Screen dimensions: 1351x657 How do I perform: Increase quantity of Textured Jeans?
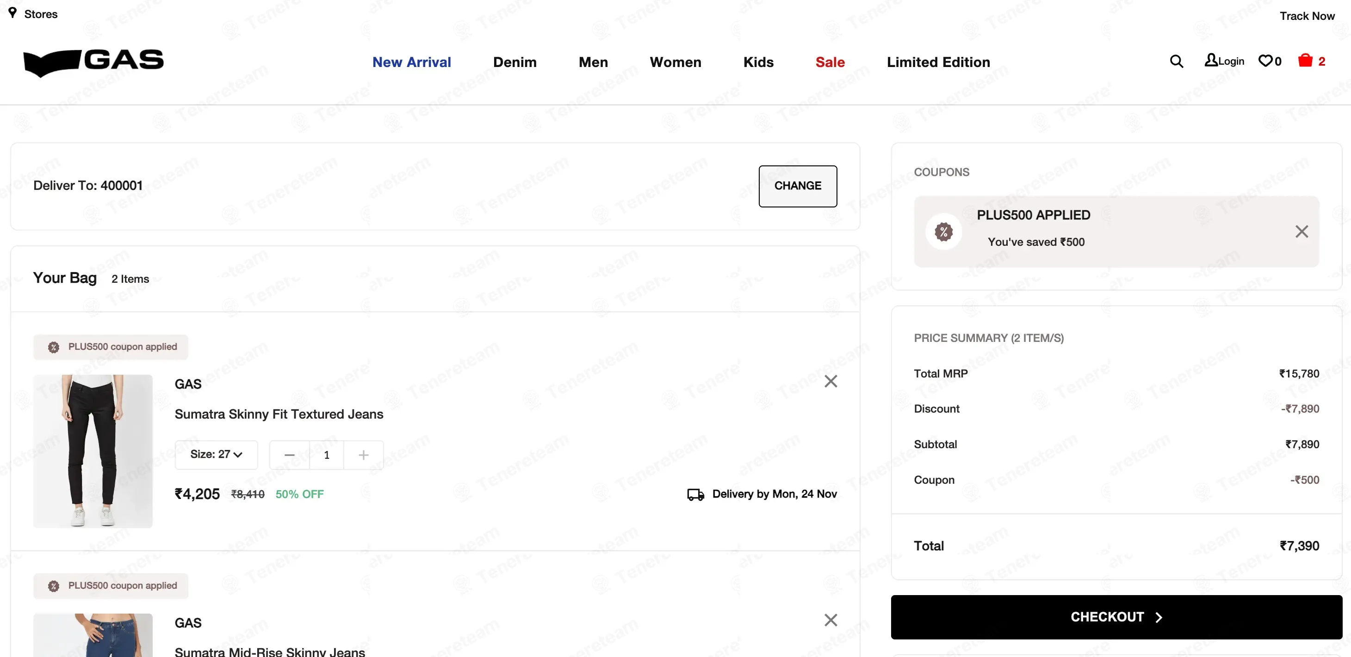pyautogui.click(x=364, y=455)
